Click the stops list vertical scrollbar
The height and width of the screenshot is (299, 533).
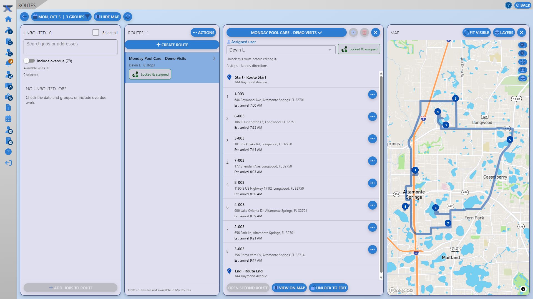[x=381, y=175]
